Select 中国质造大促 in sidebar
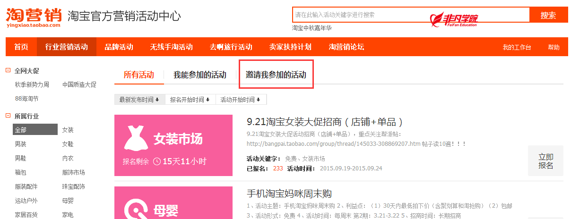Screen dimensions: 571x219 [x=79, y=85]
